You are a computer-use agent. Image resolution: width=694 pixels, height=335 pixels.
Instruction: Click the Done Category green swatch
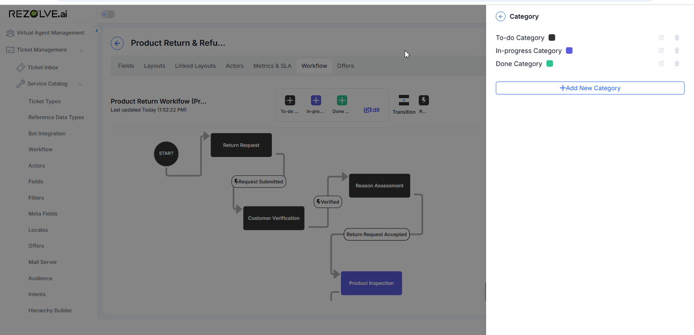549,64
